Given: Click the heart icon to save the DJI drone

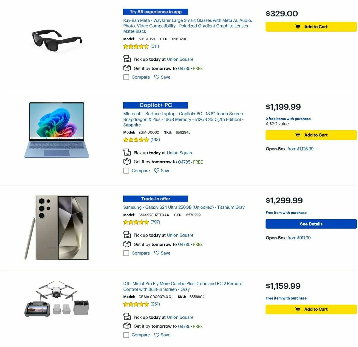Looking at the screenshot, I should [156, 335].
